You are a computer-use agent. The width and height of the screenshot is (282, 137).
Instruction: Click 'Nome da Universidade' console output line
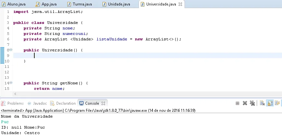click(27, 116)
